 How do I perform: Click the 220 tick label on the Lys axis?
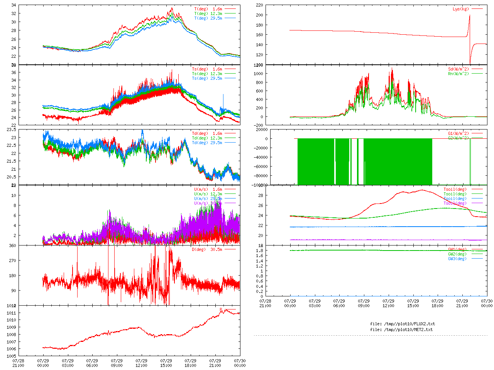(259, 5)
